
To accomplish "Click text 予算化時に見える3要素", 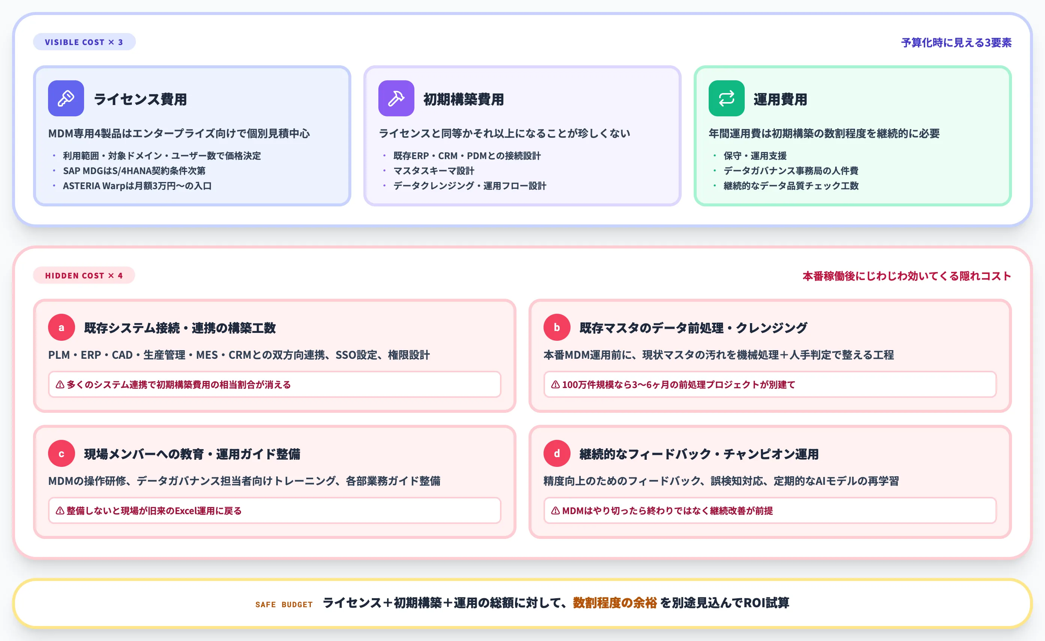I will coord(956,42).
